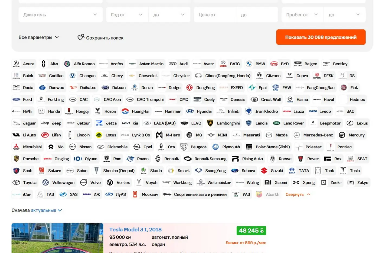This screenshot has height=253, width=379.
Task: Open the mileage до dropdown
Action: 345,15
